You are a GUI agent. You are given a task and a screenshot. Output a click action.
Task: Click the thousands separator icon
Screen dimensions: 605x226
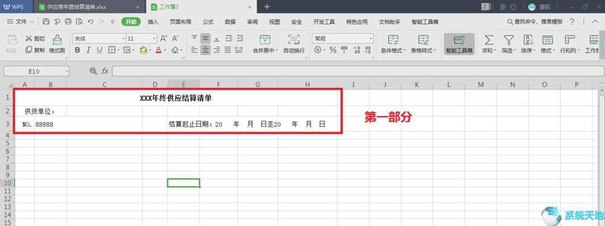pos(344,50)
